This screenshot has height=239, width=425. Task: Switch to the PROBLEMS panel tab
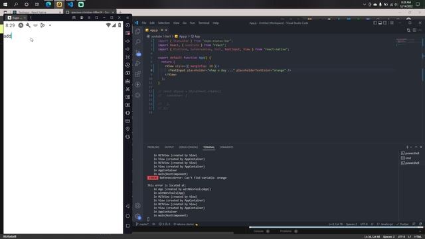pos(153,147)
